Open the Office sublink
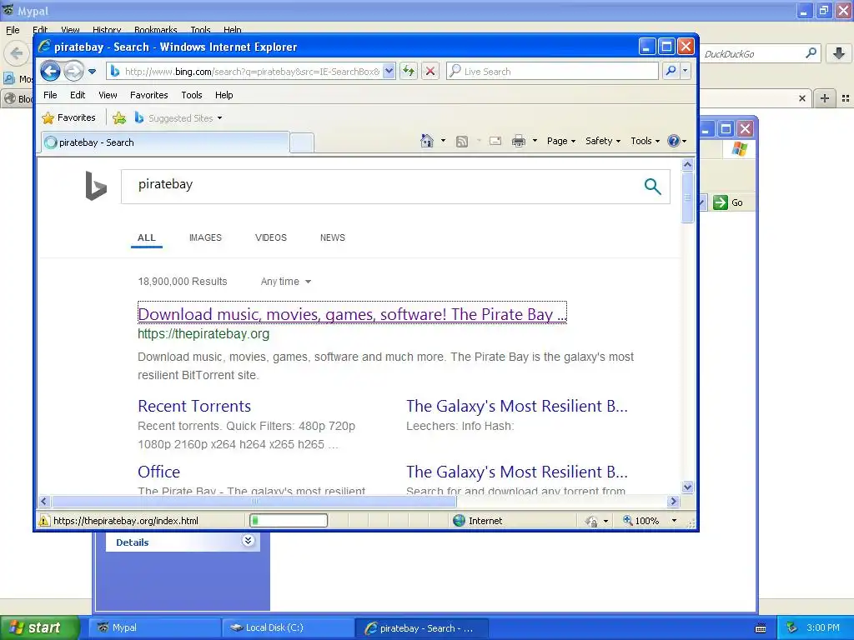 [x=158, y=472]
